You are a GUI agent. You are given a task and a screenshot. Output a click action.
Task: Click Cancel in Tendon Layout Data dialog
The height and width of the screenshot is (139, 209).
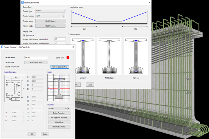pyautogui.click(x=90, y=85)
